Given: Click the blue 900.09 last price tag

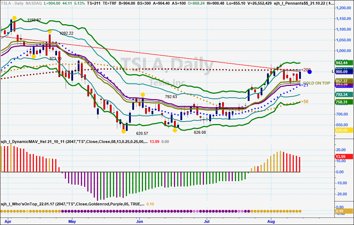Looking at the screenshot, I should 344,72.
